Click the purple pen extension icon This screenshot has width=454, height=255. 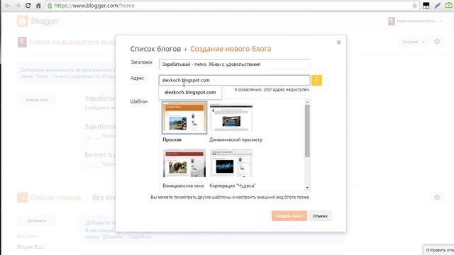tap(437, 6)
